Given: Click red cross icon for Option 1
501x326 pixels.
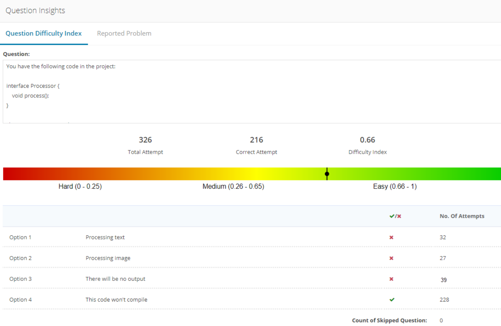Looking at the screenshot, I should [391, 237].
